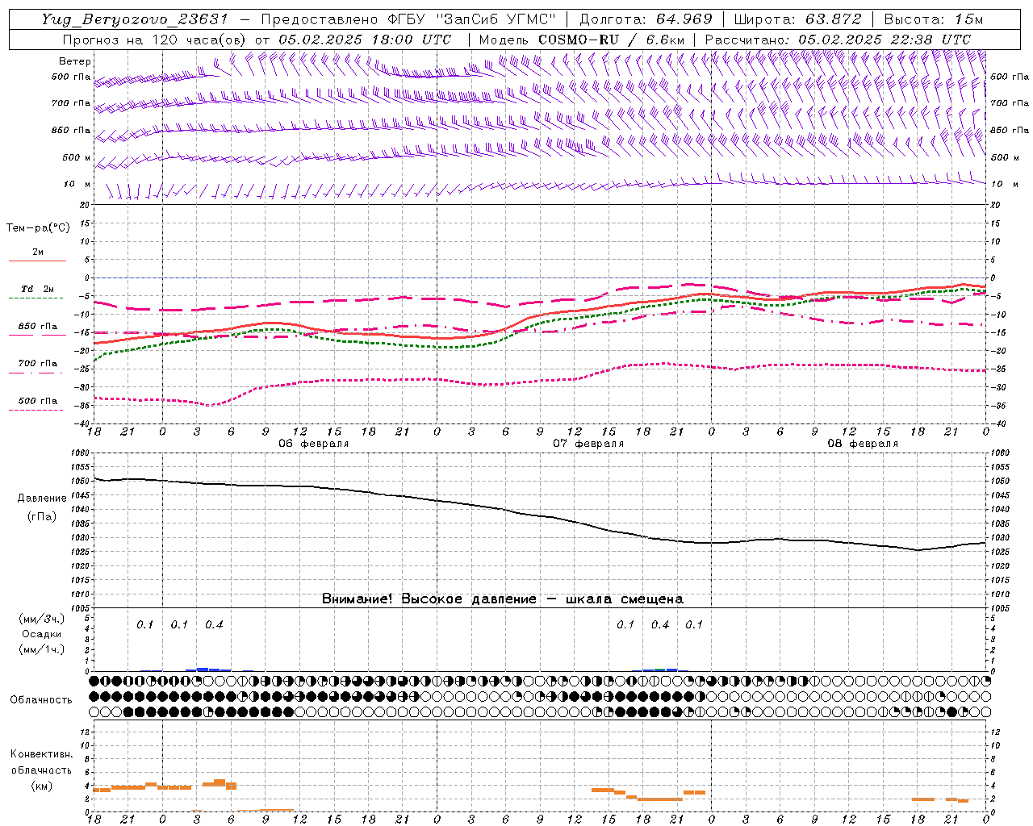The image size is (1033, 826).
Task: Click the Давление panel label
Action: (x=42, y=499)
